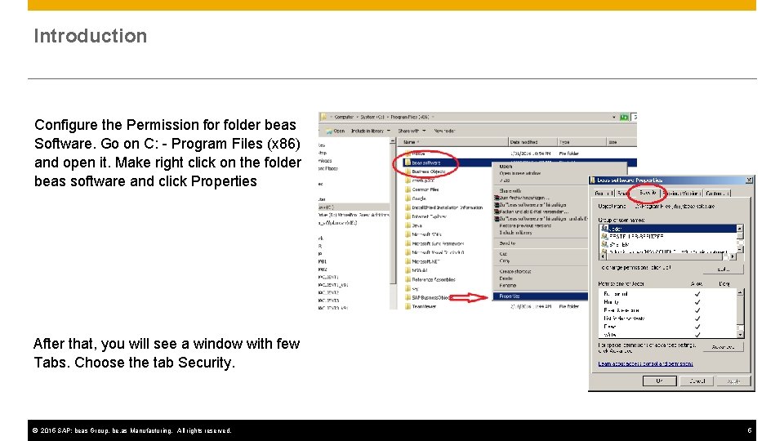Click the Cancel button in Properties dialog

[x=697, y=381]
